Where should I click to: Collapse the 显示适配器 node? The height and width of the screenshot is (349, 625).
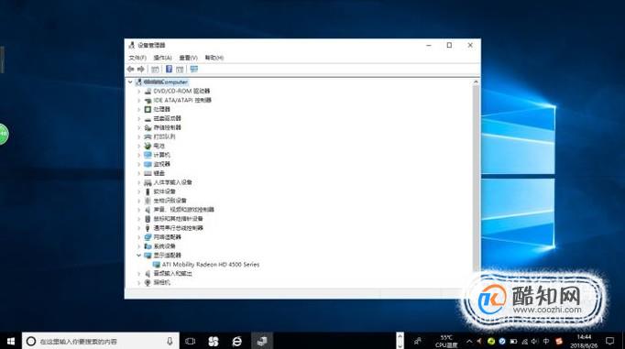[x=139, y=256]
